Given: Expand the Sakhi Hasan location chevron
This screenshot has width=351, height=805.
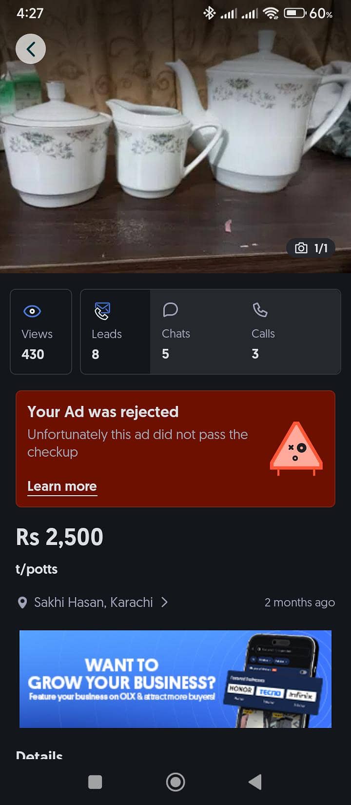Looking at the screenshot, I should [x=164, y=602].
